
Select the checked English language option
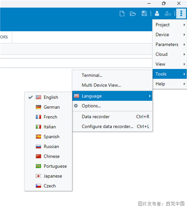coord(50,97)
